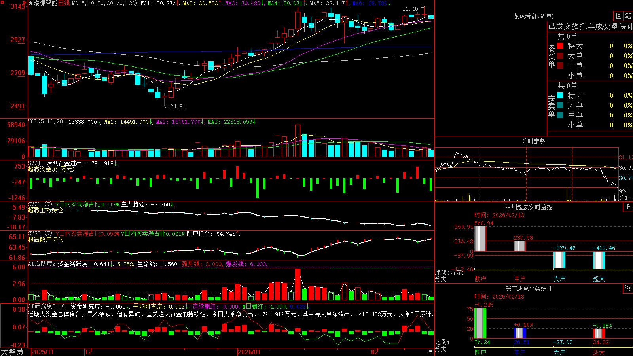
Task: Click the VOL(5,10,20) indicator label
Action: (46, 122)
